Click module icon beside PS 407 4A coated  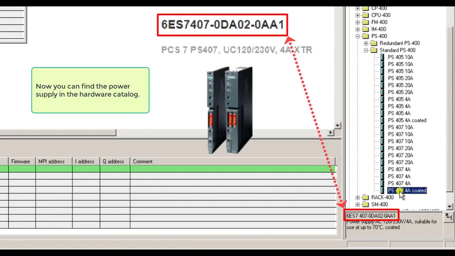(382, 191)
